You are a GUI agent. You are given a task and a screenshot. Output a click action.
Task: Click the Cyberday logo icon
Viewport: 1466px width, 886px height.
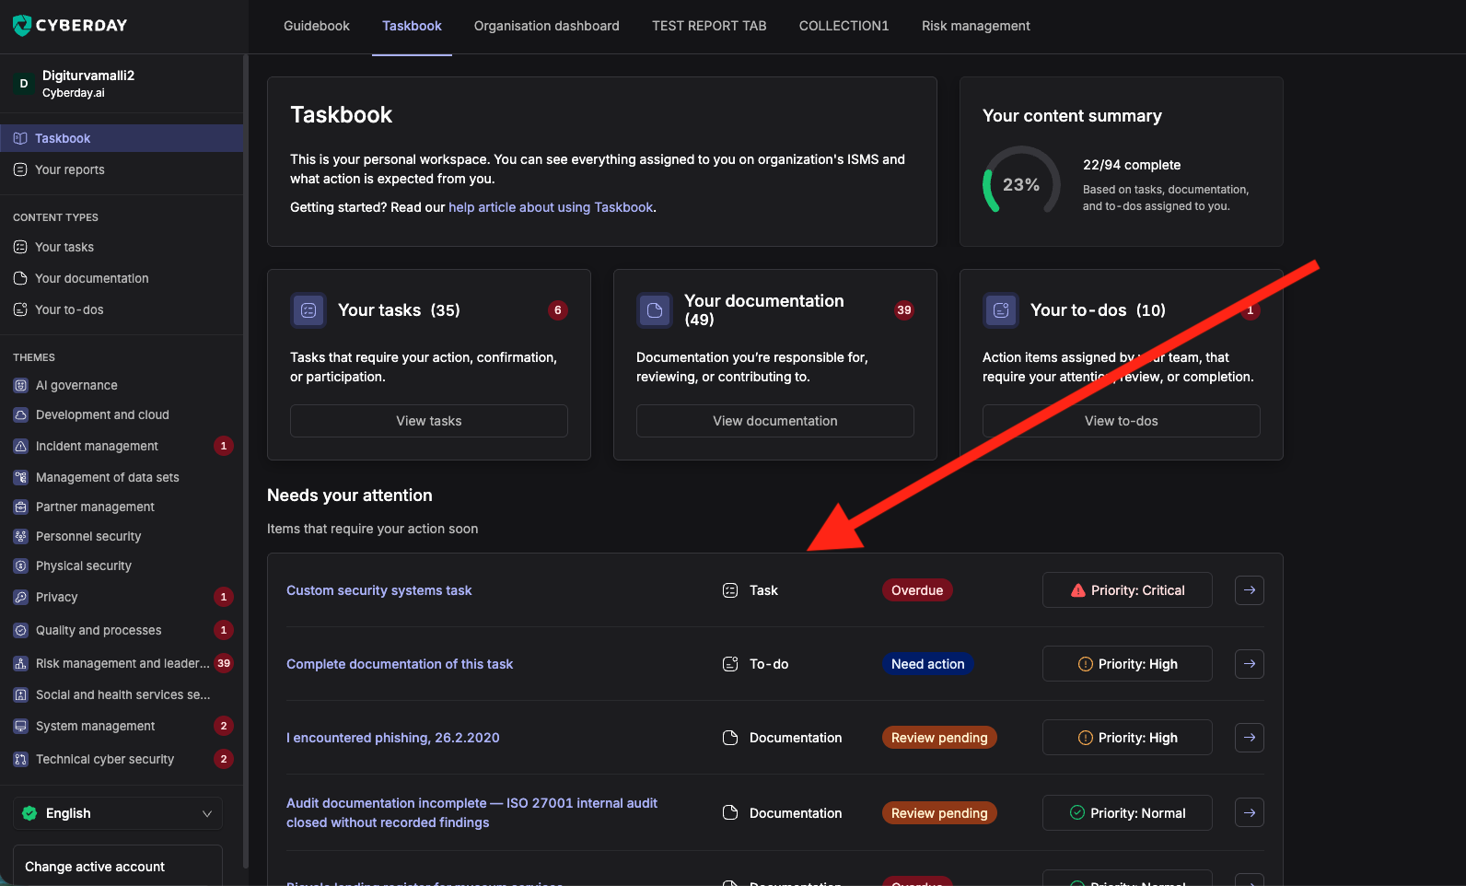pos(22,26)
